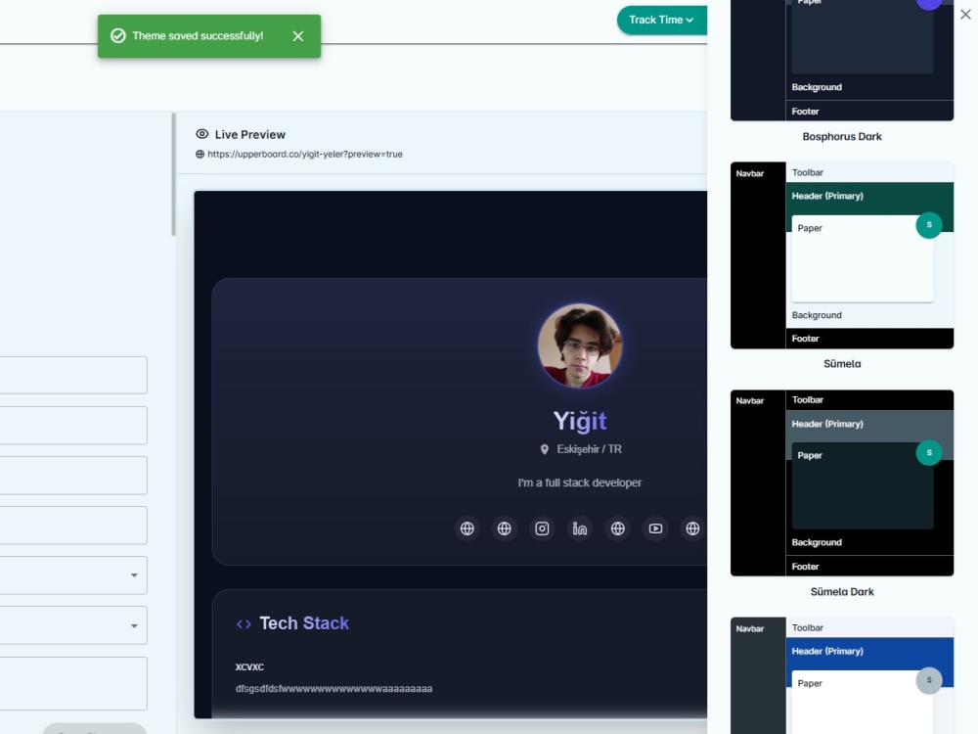Click the Sümela Dark avatar S badge
This screenshot has width=978, height=734.
tap(929, 452)
